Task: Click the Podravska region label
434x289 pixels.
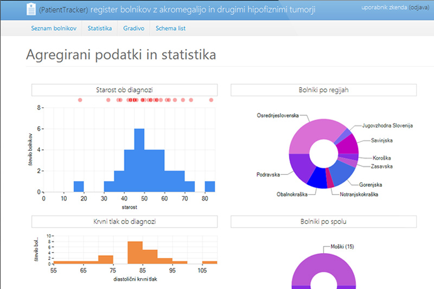Action: 268,174
